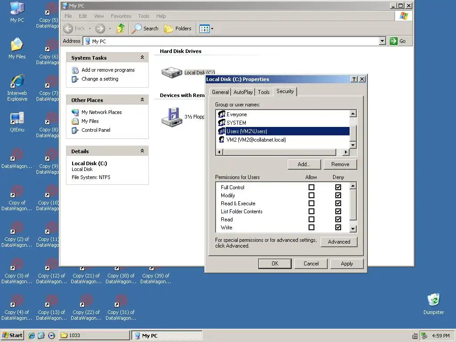Open Control Panel from Other Places
This screenshot has width=456, height=342.
96,130
